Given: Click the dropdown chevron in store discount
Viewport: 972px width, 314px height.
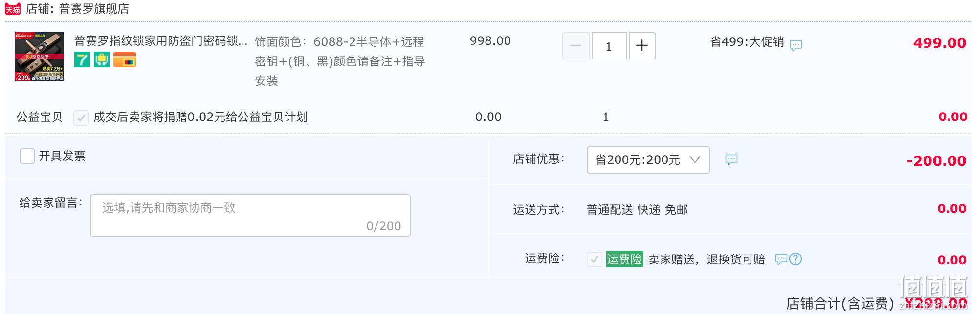Looking at the screenshot, I should coord(695,159).
